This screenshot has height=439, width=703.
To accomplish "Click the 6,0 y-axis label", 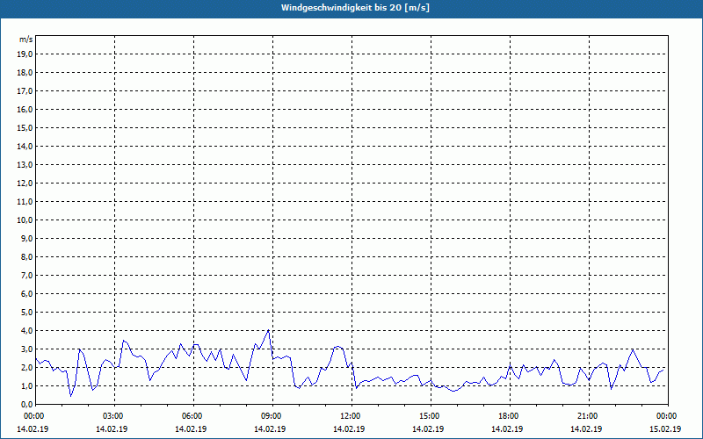I will (x=26, y=294).
